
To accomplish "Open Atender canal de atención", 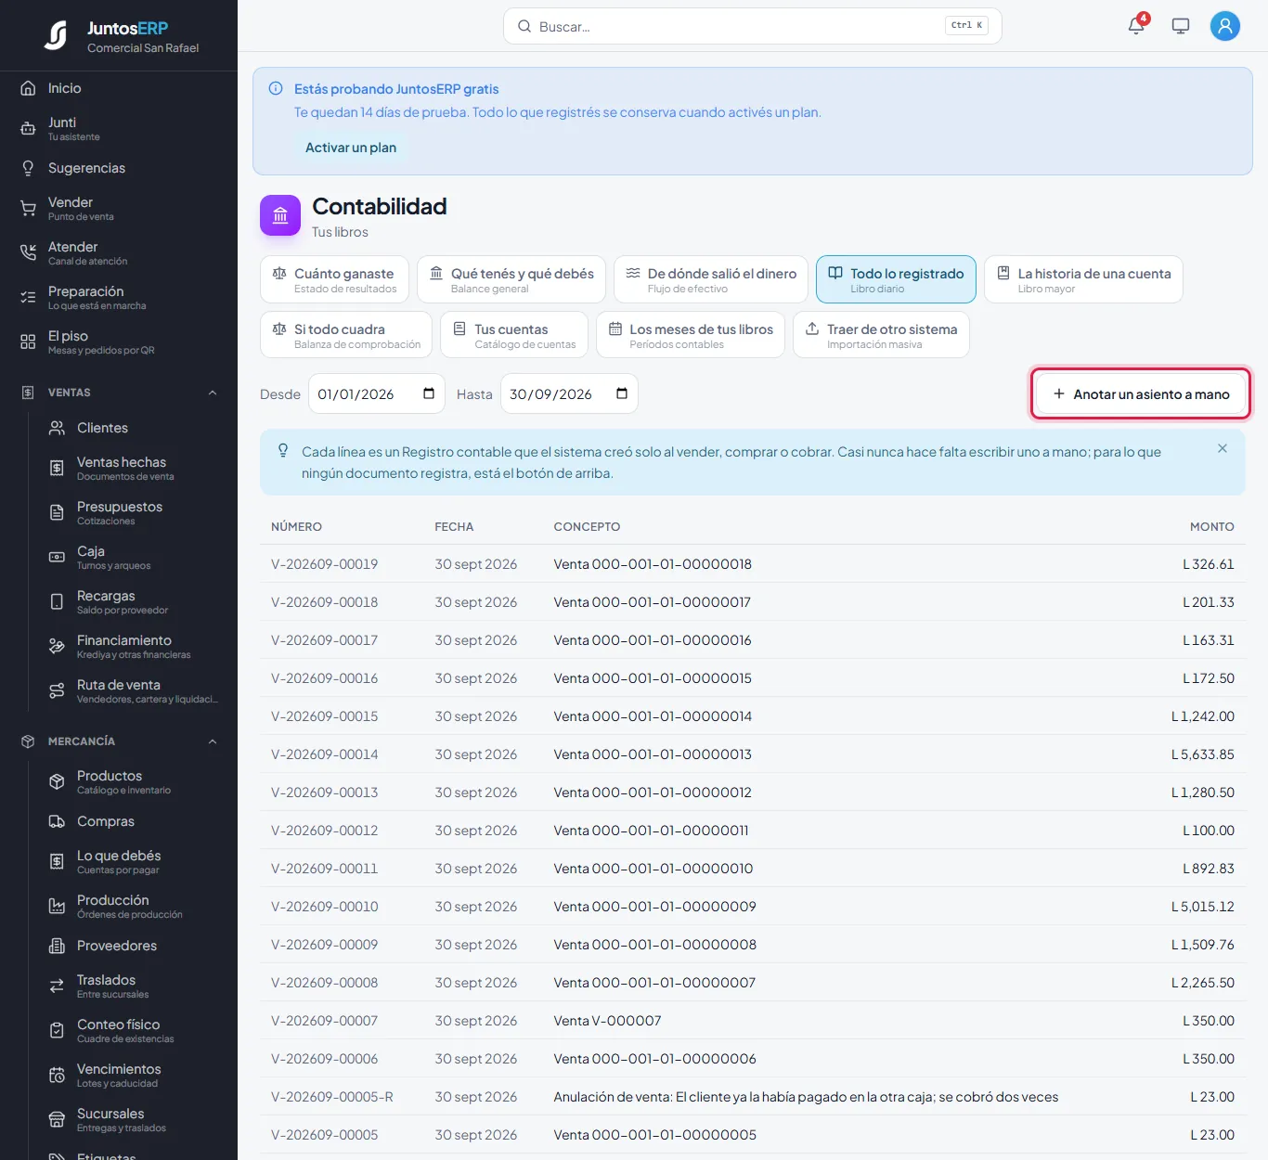I will [x=119, y=252].
